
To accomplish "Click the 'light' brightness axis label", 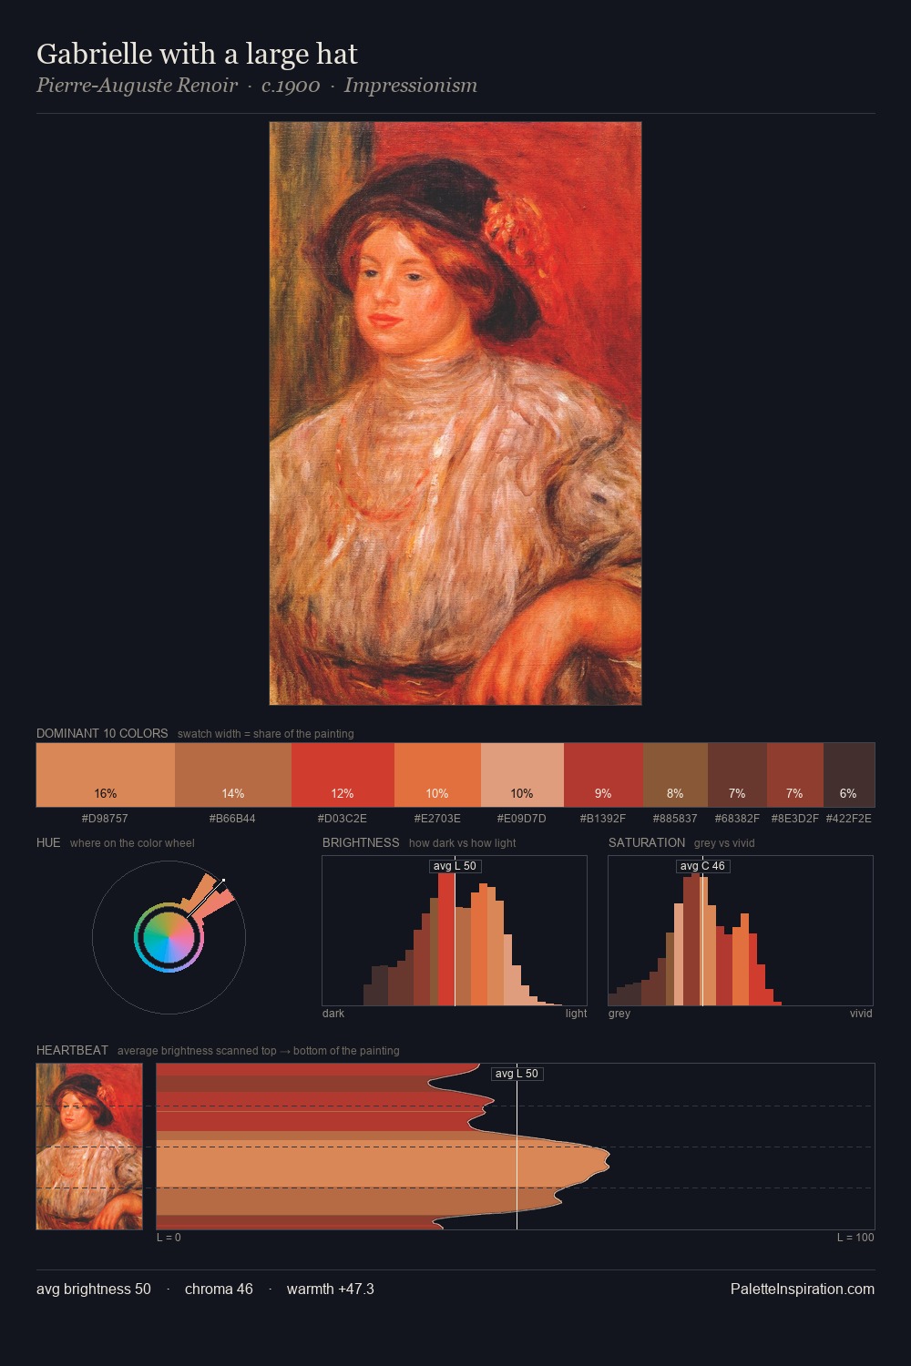I will coord(576,1014).
